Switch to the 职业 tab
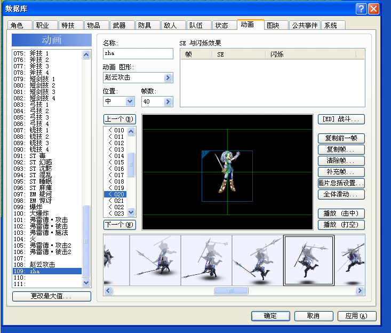Viewport: 391px width, 333px height. coord(45,25)
